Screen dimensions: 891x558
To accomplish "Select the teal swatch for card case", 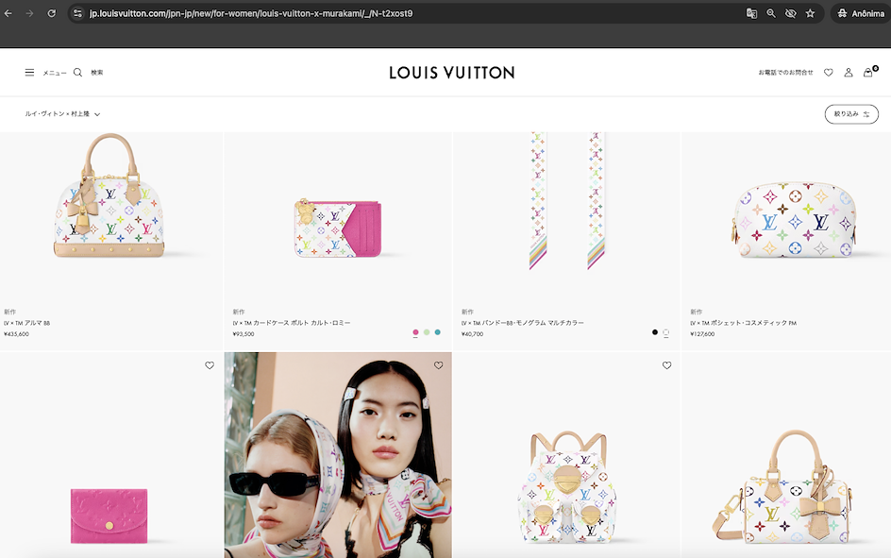I will pos(438,332).
